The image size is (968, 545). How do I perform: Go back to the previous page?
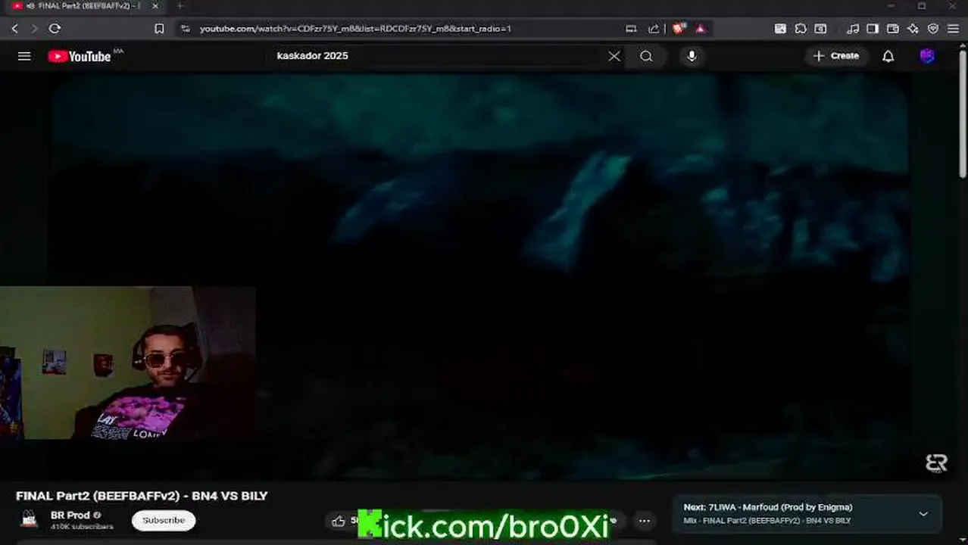[x=14, y=29]
